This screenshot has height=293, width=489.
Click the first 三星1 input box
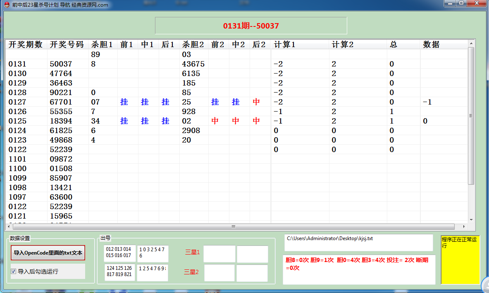pyautogui.click(x=219, y=254)
